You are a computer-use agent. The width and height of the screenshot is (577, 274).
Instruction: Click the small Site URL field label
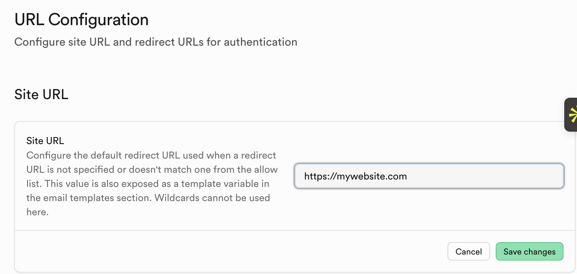(45, 141)
